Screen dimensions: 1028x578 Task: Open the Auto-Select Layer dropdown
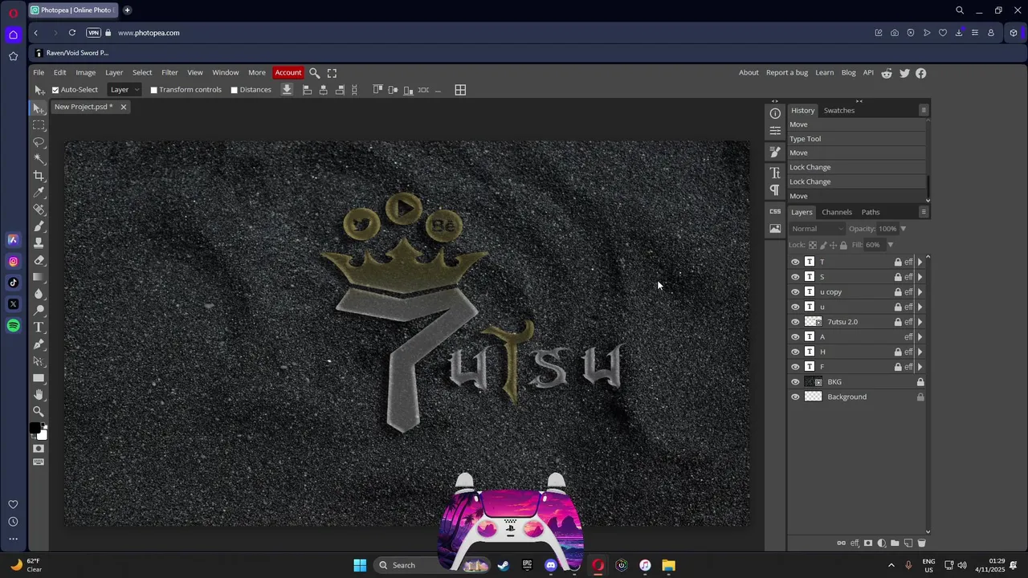click(124, 90)
